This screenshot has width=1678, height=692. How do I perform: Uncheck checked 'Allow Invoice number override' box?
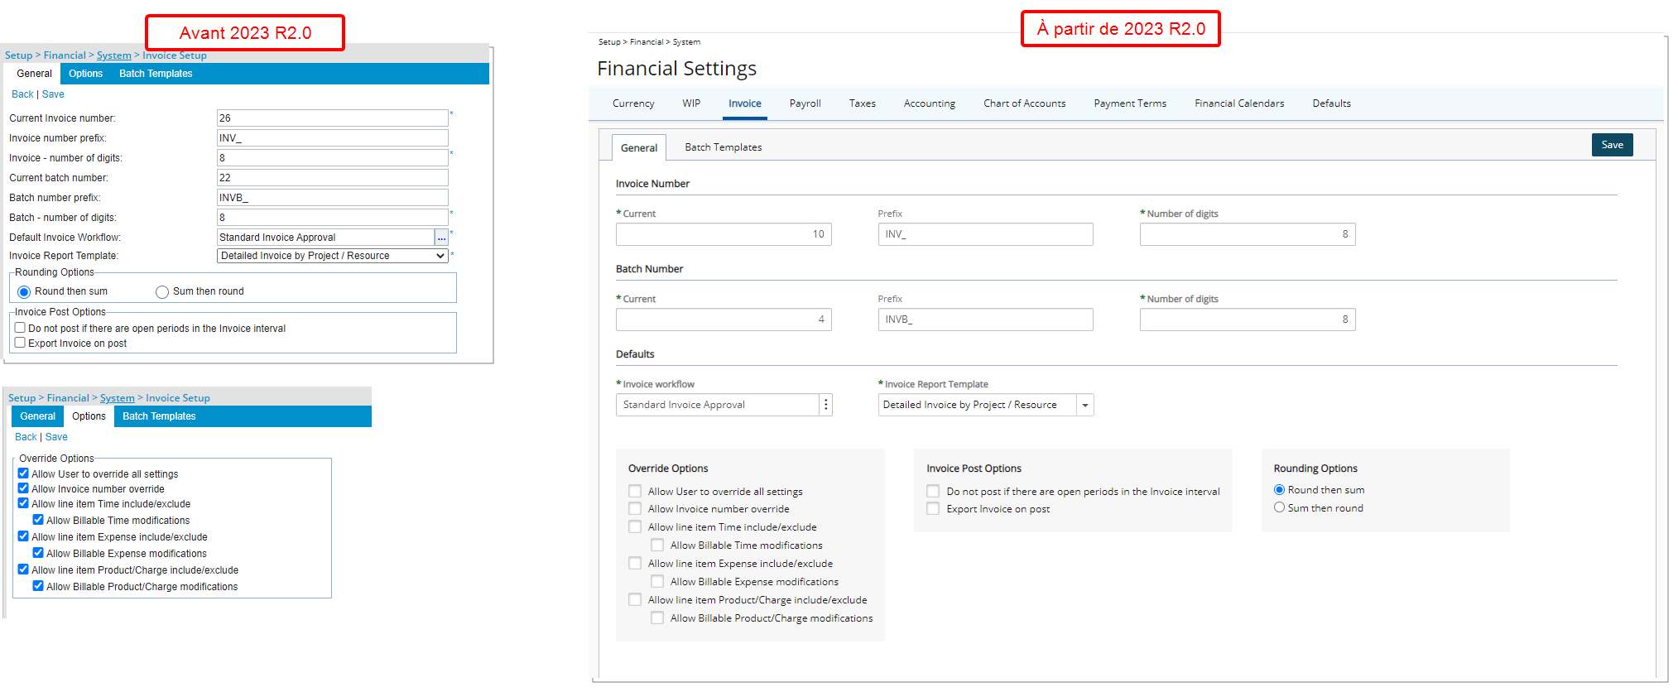pyautogui.click(x=23, y=488)
